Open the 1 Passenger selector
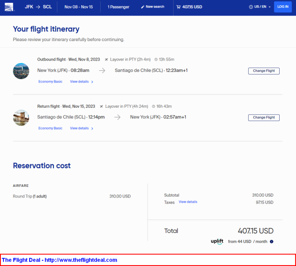 click(x=118, y=7)
